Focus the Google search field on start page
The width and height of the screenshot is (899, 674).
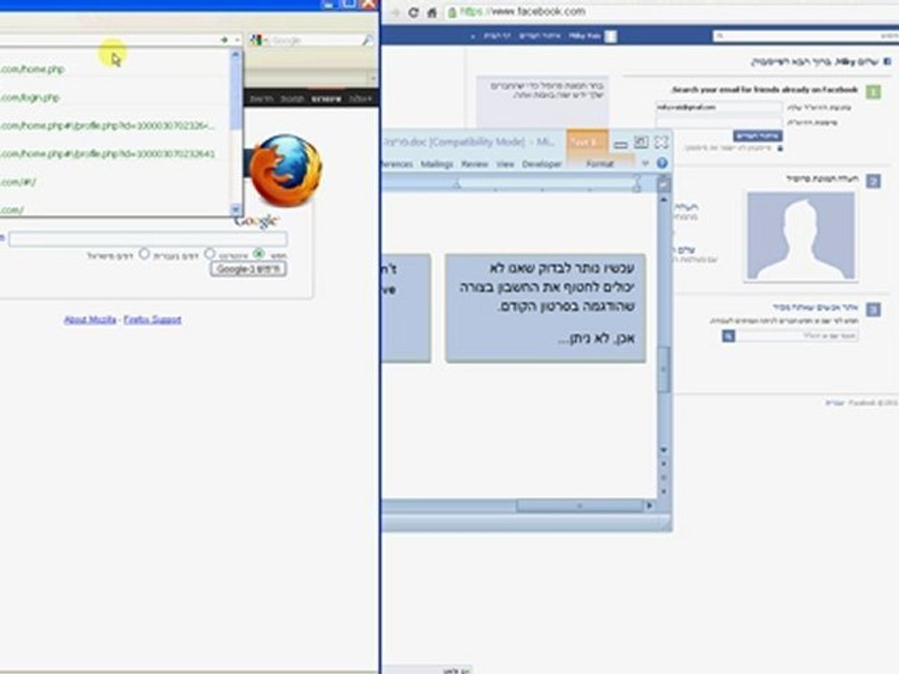point(148,239)
